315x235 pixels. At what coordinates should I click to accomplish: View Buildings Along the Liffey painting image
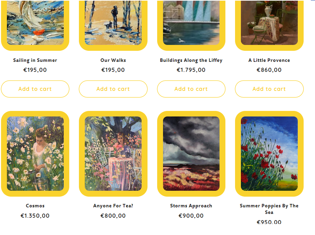pos(191,25)
